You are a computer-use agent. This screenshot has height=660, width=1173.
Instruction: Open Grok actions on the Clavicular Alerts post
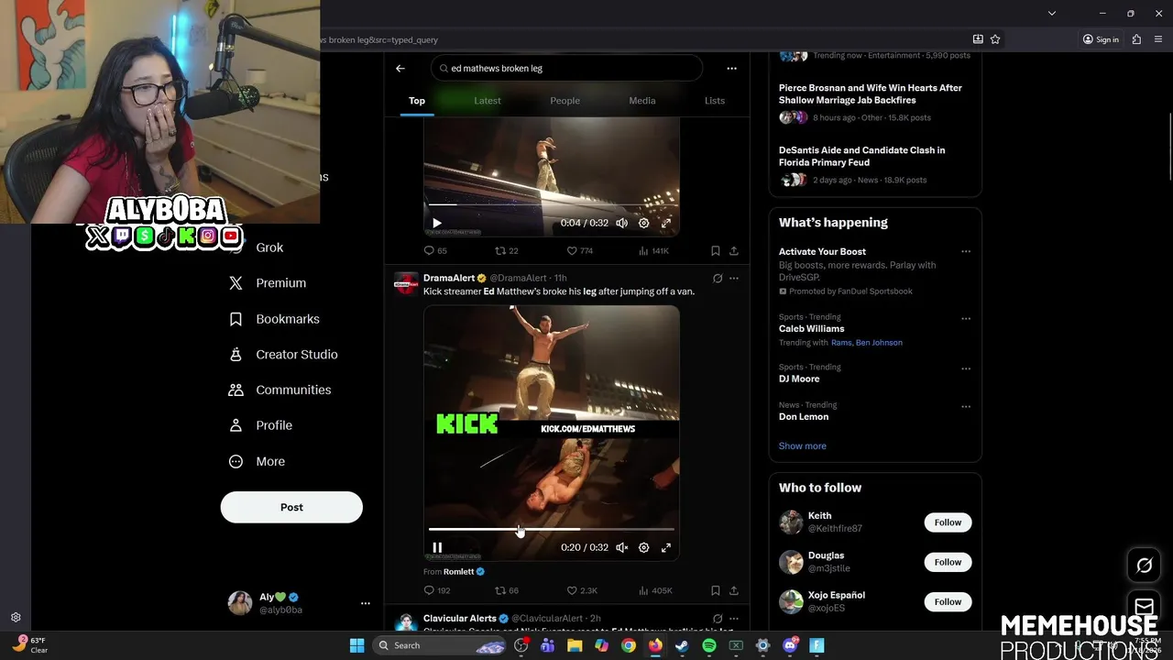pyautogui.click(x=718, y=619)
